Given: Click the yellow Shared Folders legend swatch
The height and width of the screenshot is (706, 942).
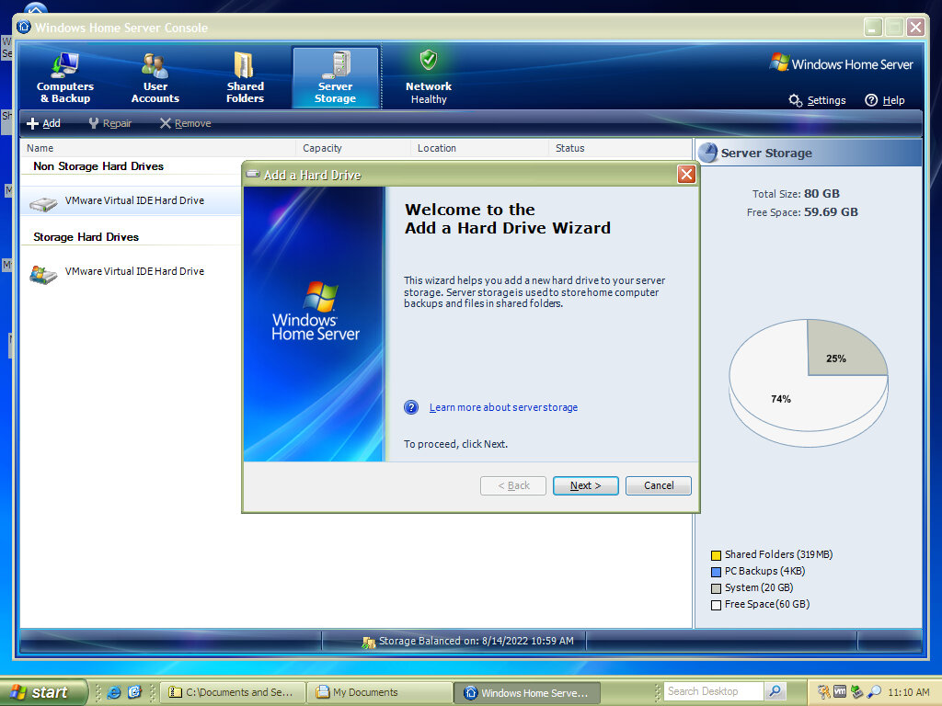Looking at the screenshot, I should coord(716,555).
